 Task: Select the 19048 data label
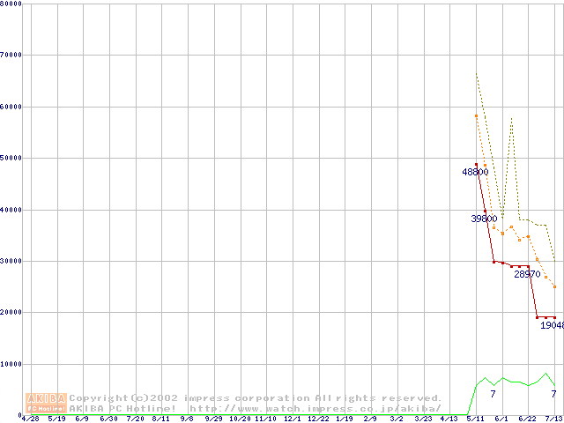pyautogui.click(x=552, y=325)
